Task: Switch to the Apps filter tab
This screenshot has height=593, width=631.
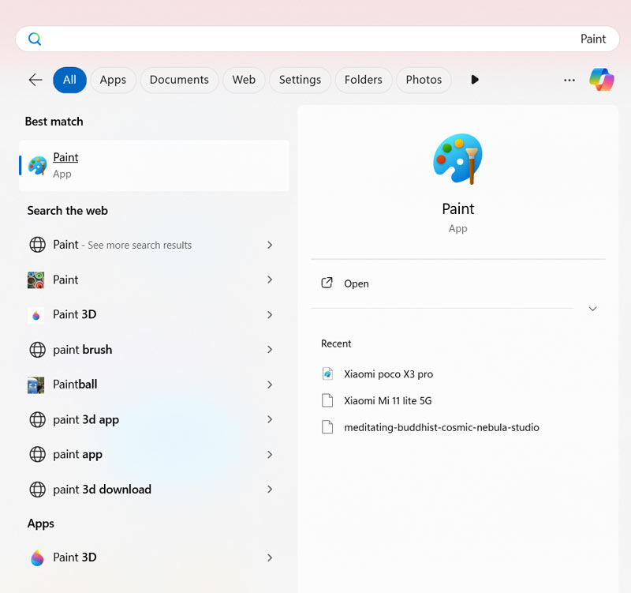Action: (x=113, y=80)
